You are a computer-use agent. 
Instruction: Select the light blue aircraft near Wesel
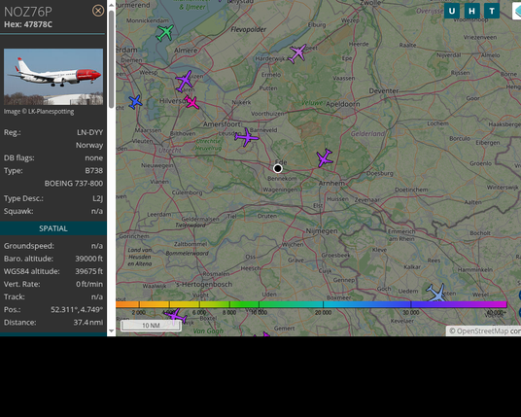coord(436,293)
